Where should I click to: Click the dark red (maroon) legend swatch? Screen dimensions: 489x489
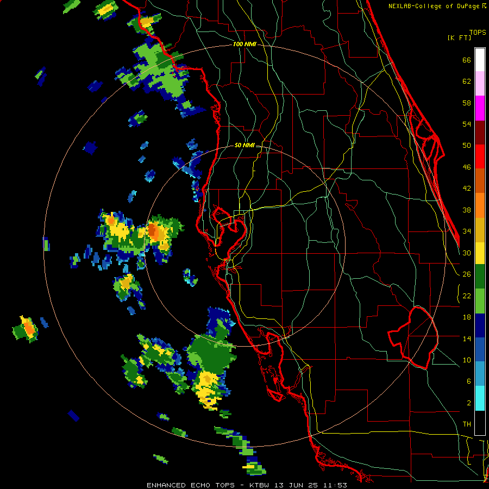(x=480, y=133)
